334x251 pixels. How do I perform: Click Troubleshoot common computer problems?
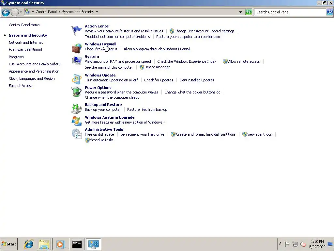117,37
